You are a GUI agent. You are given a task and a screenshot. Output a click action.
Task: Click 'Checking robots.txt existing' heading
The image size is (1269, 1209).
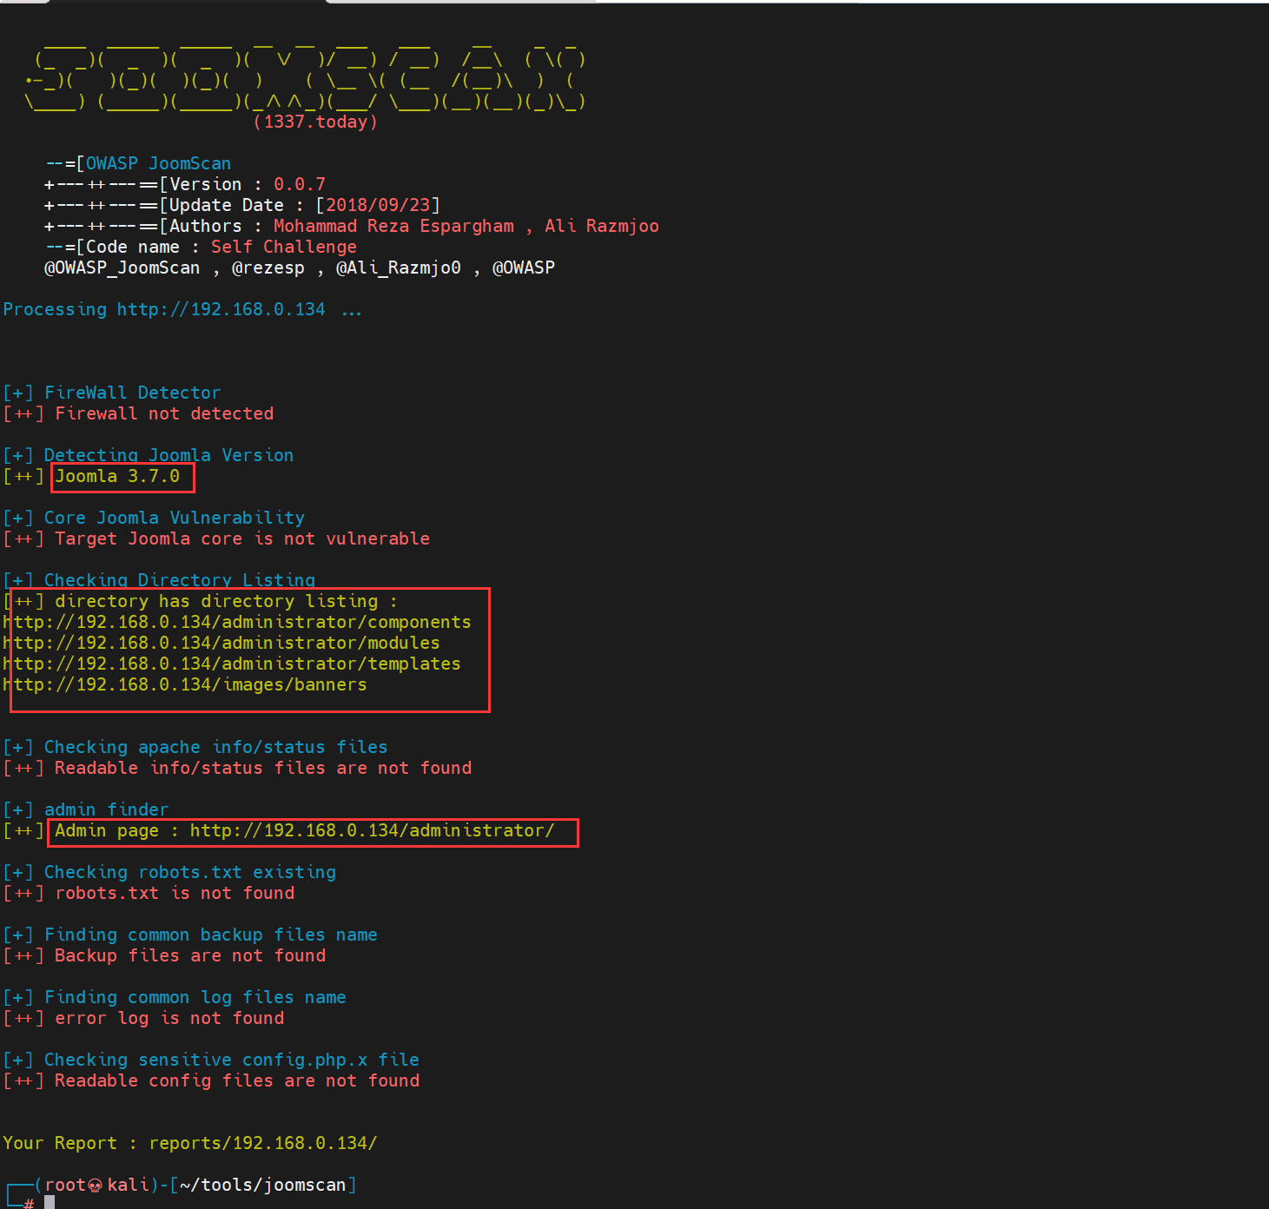coord(190,872)
